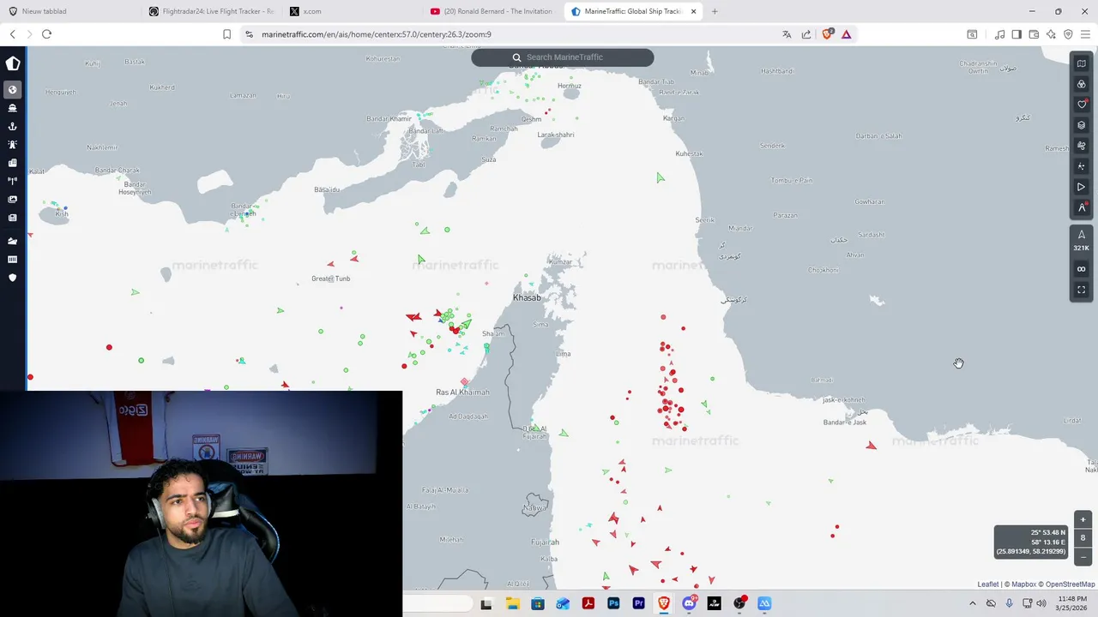
Task: Switch to Nieuw tabblad tab
Action: 69,11
